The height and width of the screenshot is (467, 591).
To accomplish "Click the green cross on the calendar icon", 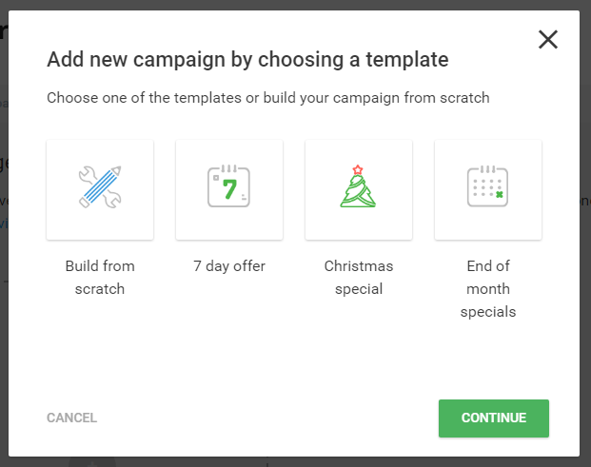I will pyautogui.click(x=500, y=195).
